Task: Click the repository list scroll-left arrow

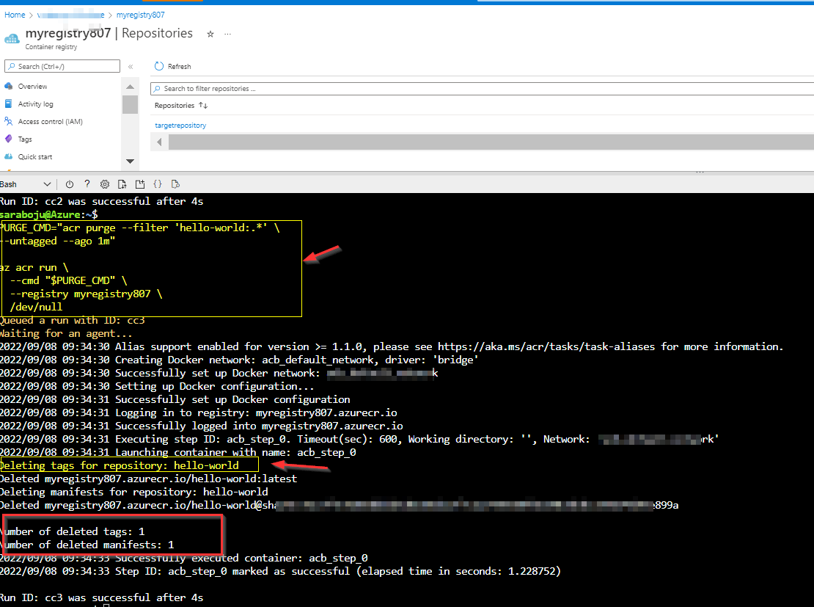Action: point(159,142)
